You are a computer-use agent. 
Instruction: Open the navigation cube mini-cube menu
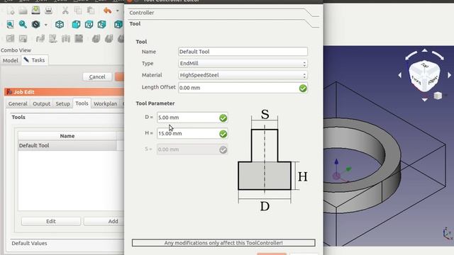pos(438,96)
